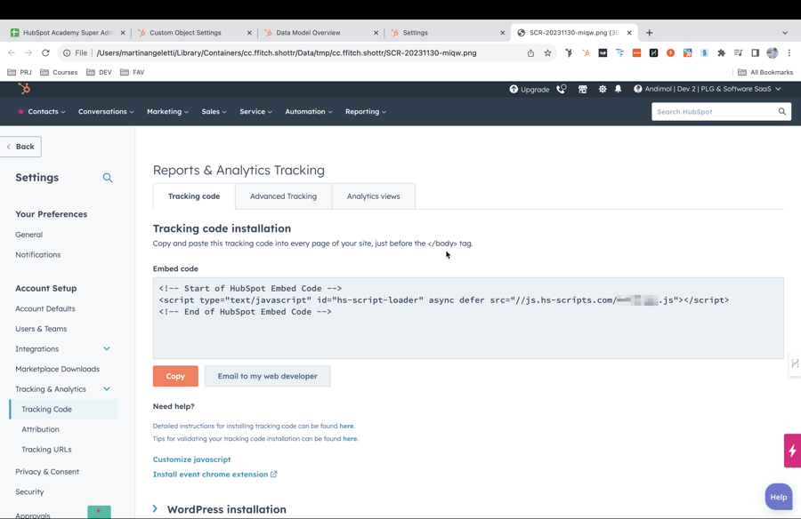Expand the WordPress installation section

pos(156,509)
